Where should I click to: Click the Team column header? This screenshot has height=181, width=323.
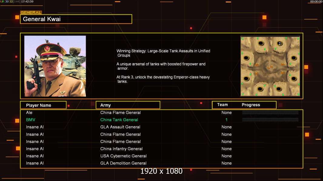click(x=222, y=105)
